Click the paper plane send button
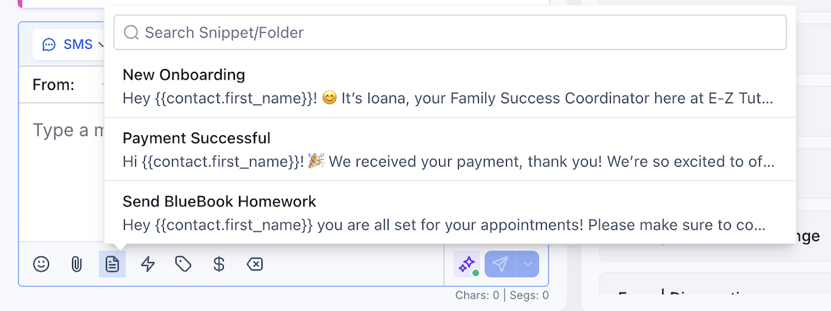The image size is (831, 311). point(501,264)
